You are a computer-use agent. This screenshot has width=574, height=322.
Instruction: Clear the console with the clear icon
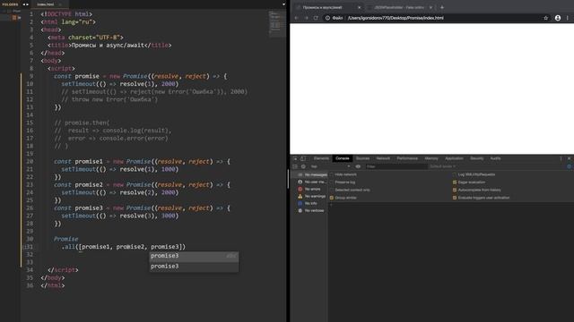(x=303, y=166)
